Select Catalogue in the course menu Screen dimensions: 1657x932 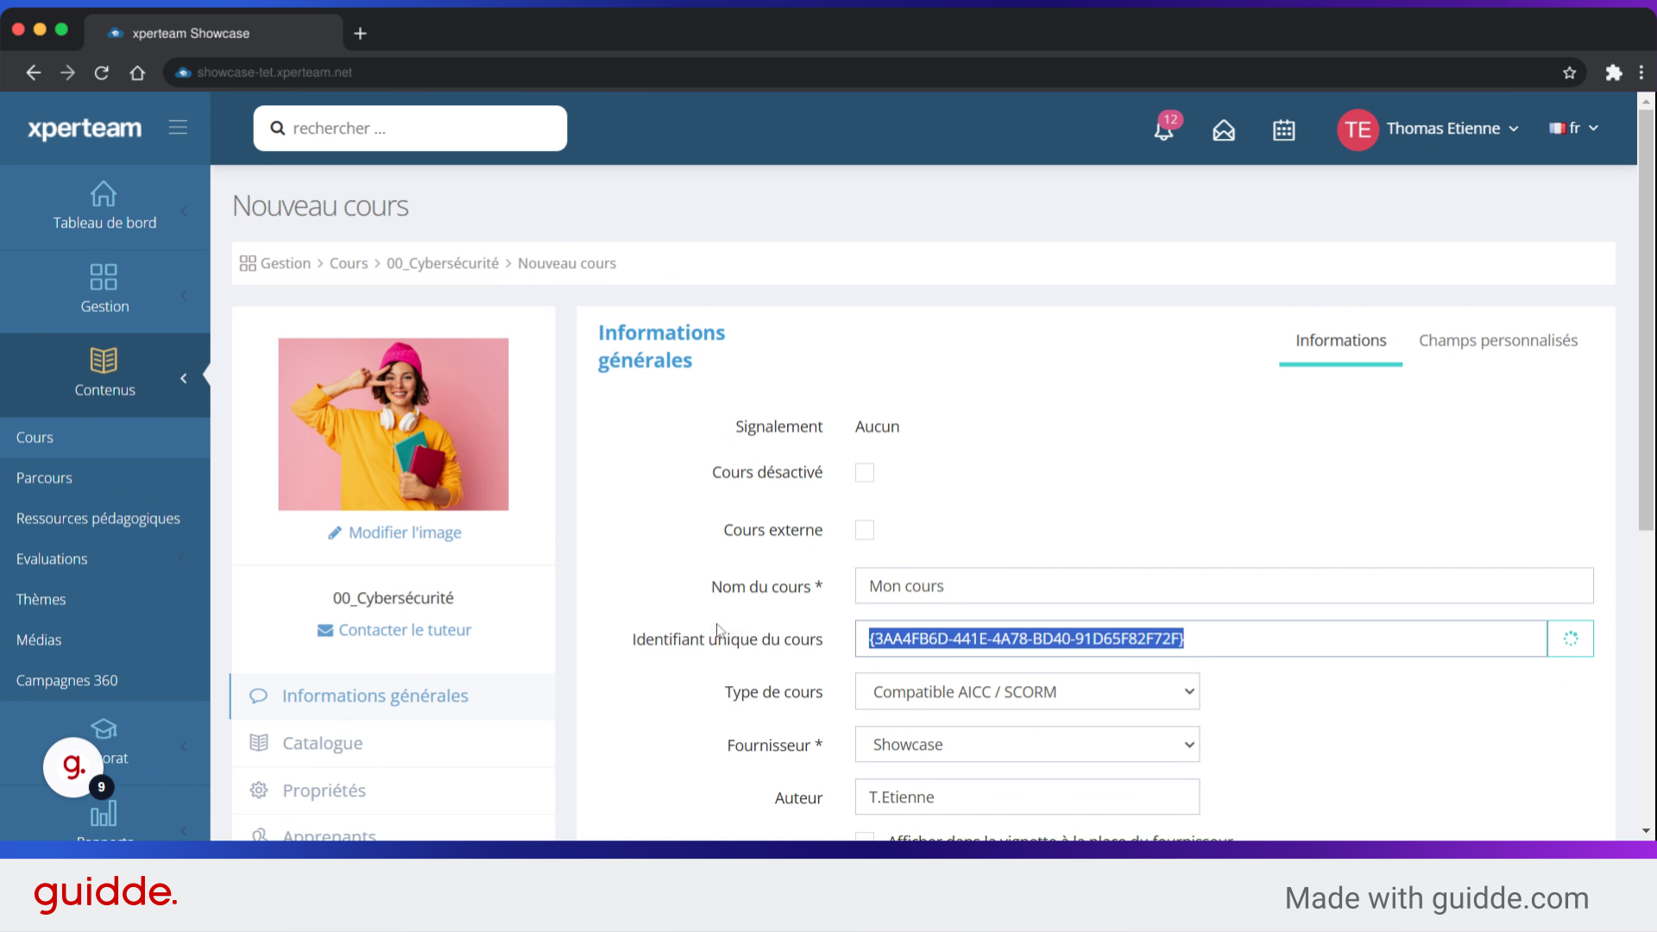pyautogui.click(x=322, y=743)
